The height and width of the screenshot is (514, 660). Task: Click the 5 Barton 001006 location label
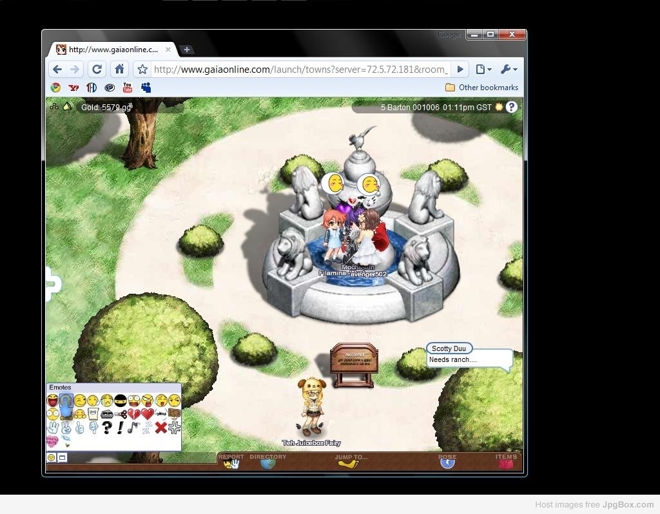[x=410, y=108]
